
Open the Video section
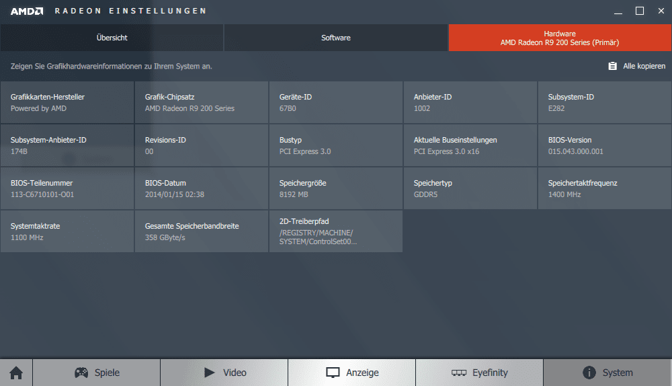coord(224,373)
